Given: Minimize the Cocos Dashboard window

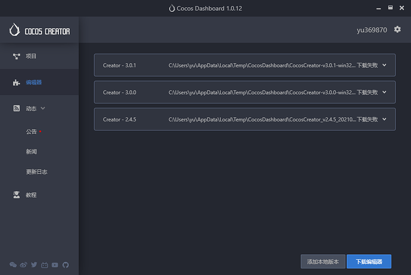Looking at the screenshot, I should tap(378, 8).
